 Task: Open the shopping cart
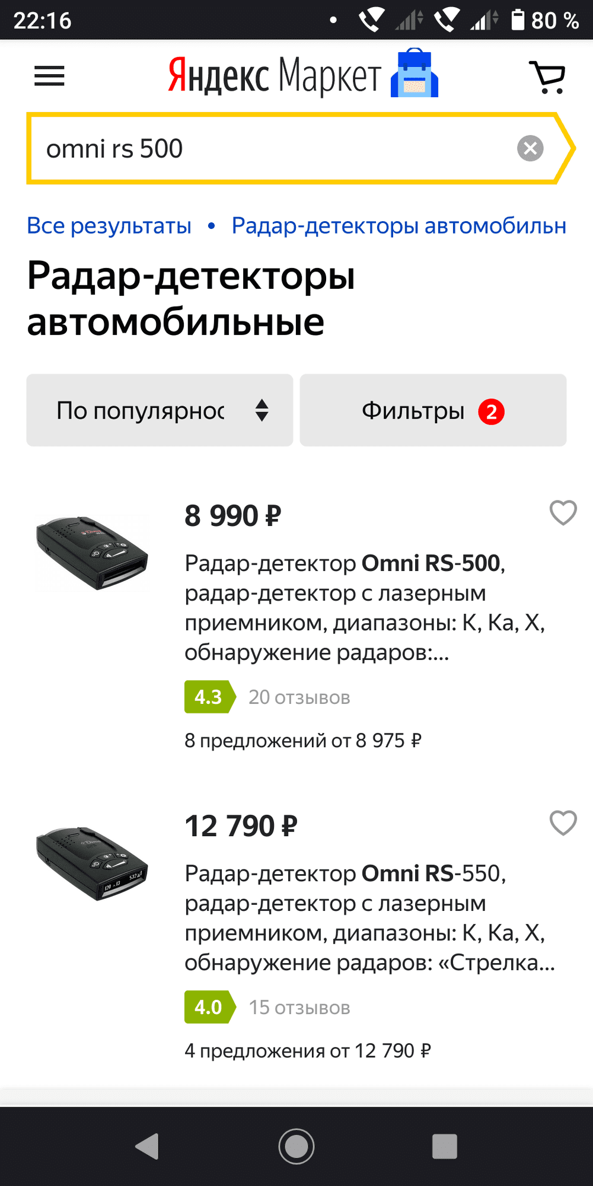click(547, 77)
